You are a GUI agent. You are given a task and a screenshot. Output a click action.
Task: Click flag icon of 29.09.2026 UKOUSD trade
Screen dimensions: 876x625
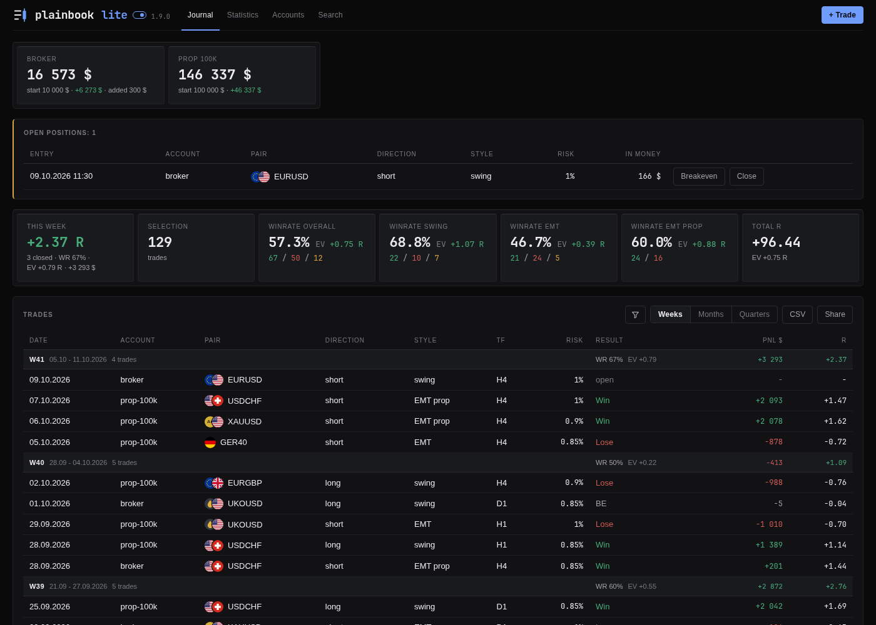[x=214, y=524]
